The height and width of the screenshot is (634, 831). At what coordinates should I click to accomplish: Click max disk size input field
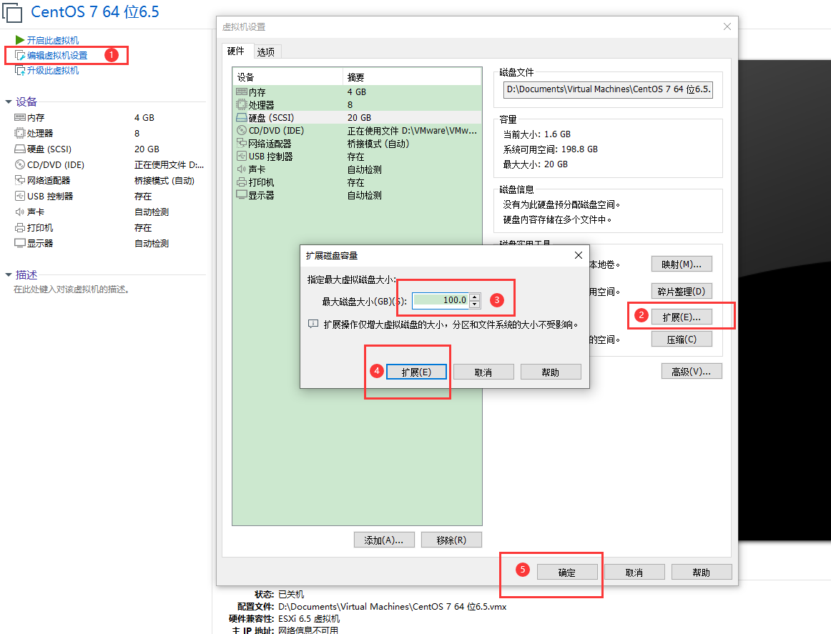coord(441,300)
